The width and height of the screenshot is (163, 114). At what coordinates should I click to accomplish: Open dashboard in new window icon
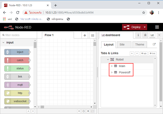pyautogui.click(x=154, y=45)
